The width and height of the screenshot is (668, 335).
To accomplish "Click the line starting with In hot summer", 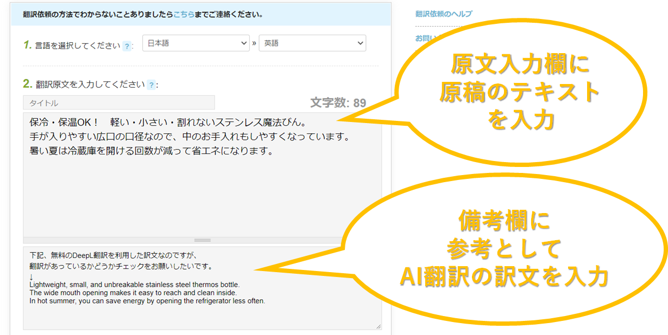I will [147, 301].
